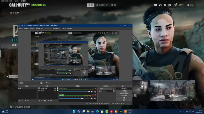Open File Explorer from the taskbar
Viewport: 204px width, 114px height.
click(x=88, y=111)
